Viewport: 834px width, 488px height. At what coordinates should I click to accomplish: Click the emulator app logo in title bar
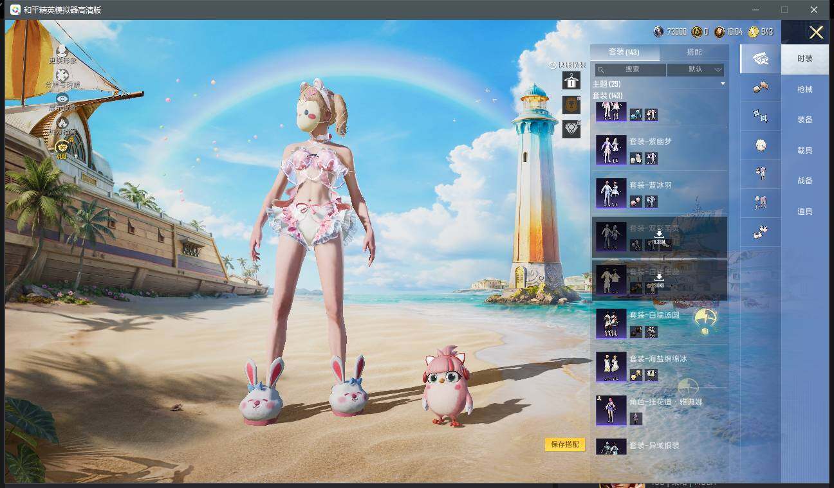pyautogui.click(x=15, y=10)
